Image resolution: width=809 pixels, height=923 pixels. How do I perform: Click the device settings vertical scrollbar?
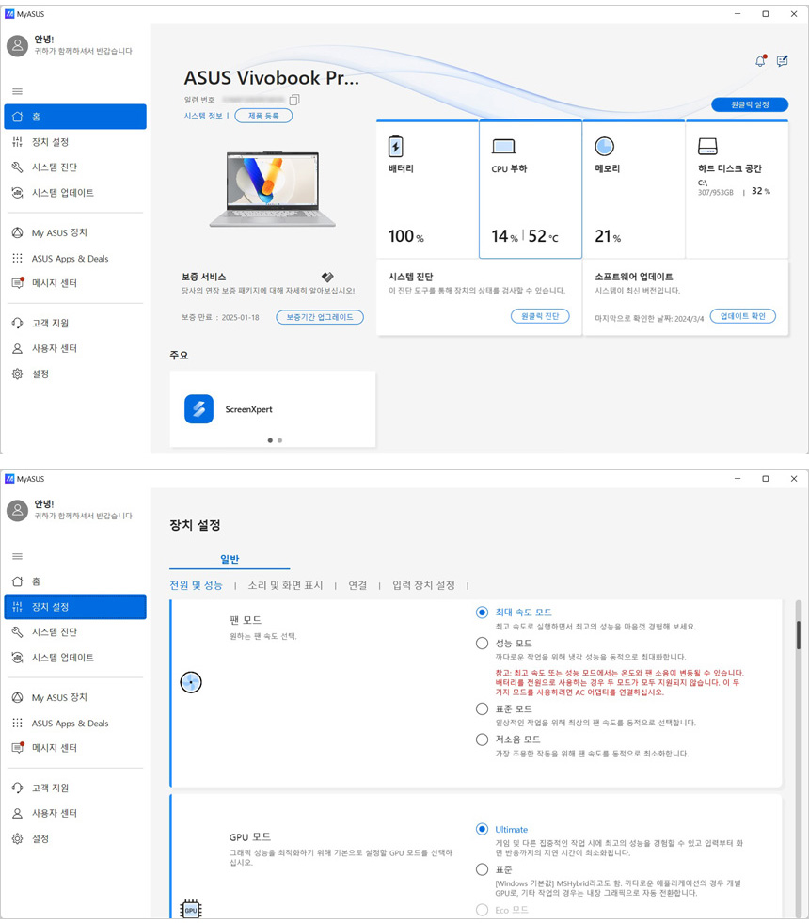pos(799,634)
